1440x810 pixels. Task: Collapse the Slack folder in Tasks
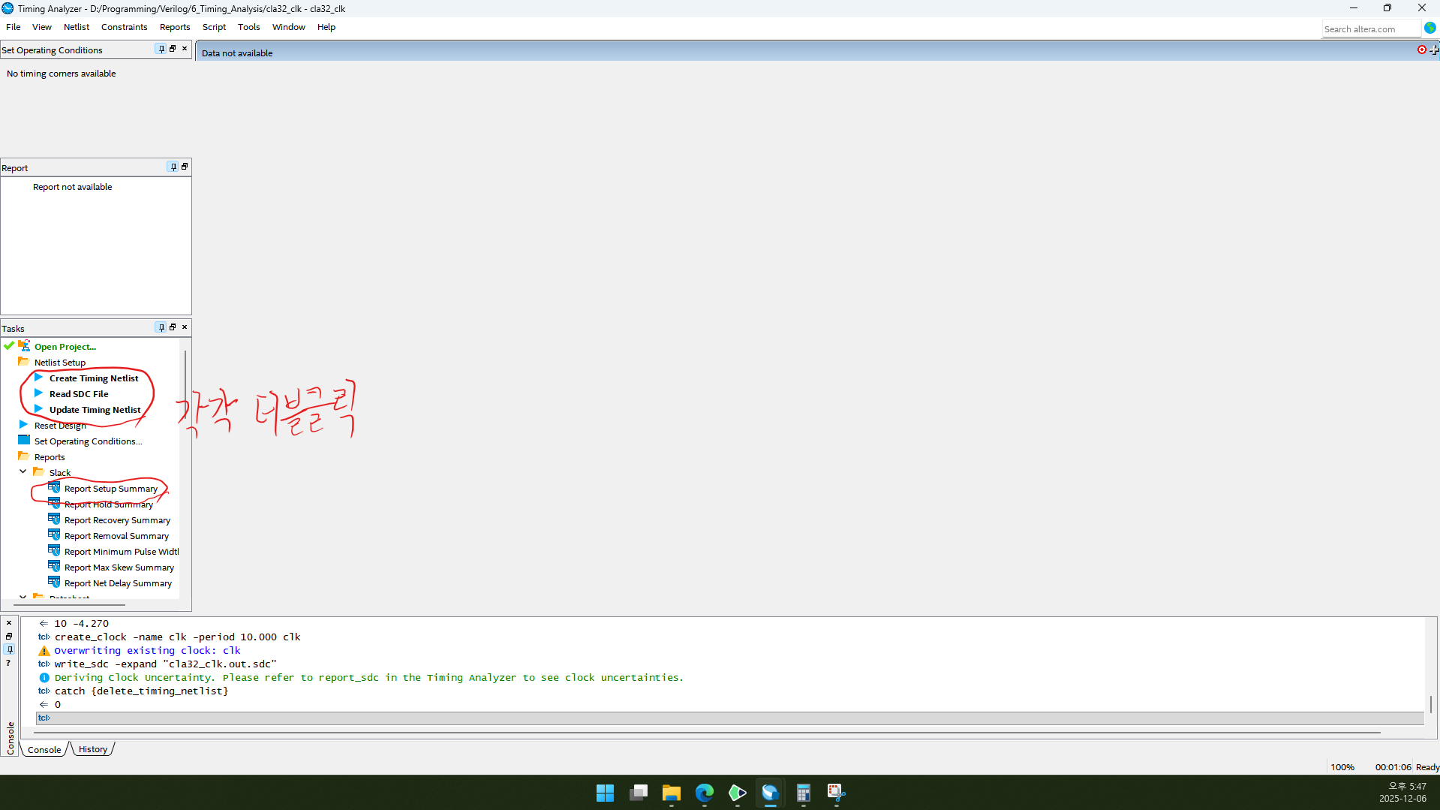click(23, 472)
